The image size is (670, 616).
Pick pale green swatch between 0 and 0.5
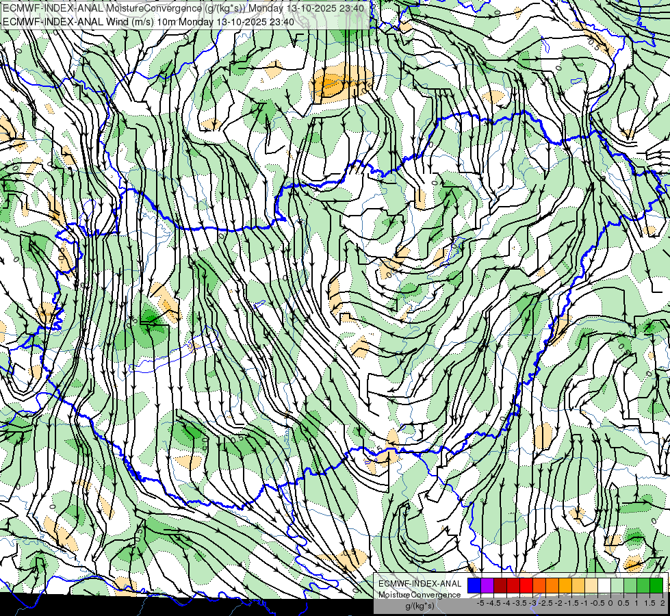pos(617,586)
